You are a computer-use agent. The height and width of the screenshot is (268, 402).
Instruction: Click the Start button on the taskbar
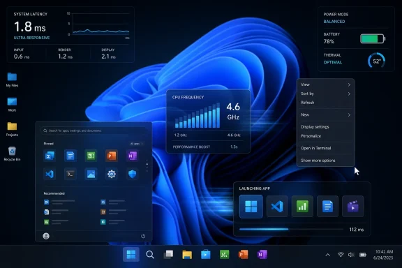pyautogui.click(x=131, y=255)
